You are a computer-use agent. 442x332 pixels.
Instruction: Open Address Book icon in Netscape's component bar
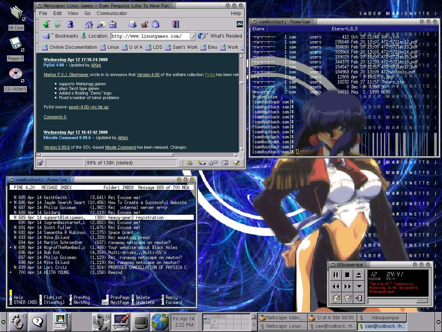click(x=225, y=163)
